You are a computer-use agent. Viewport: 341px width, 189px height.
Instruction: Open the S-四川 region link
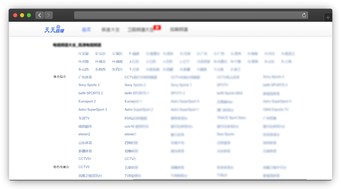pyautogui.click(x=118, y=69)
